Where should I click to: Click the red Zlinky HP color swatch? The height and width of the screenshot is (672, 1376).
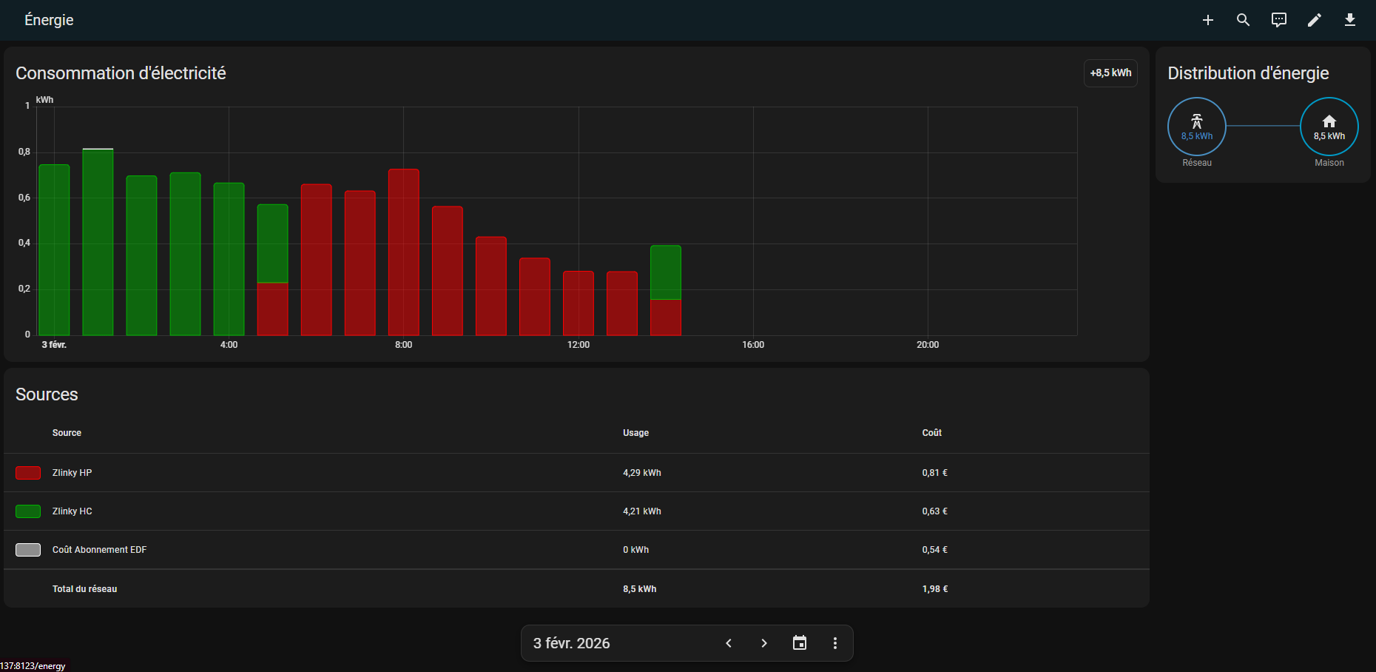coord(28,473)
